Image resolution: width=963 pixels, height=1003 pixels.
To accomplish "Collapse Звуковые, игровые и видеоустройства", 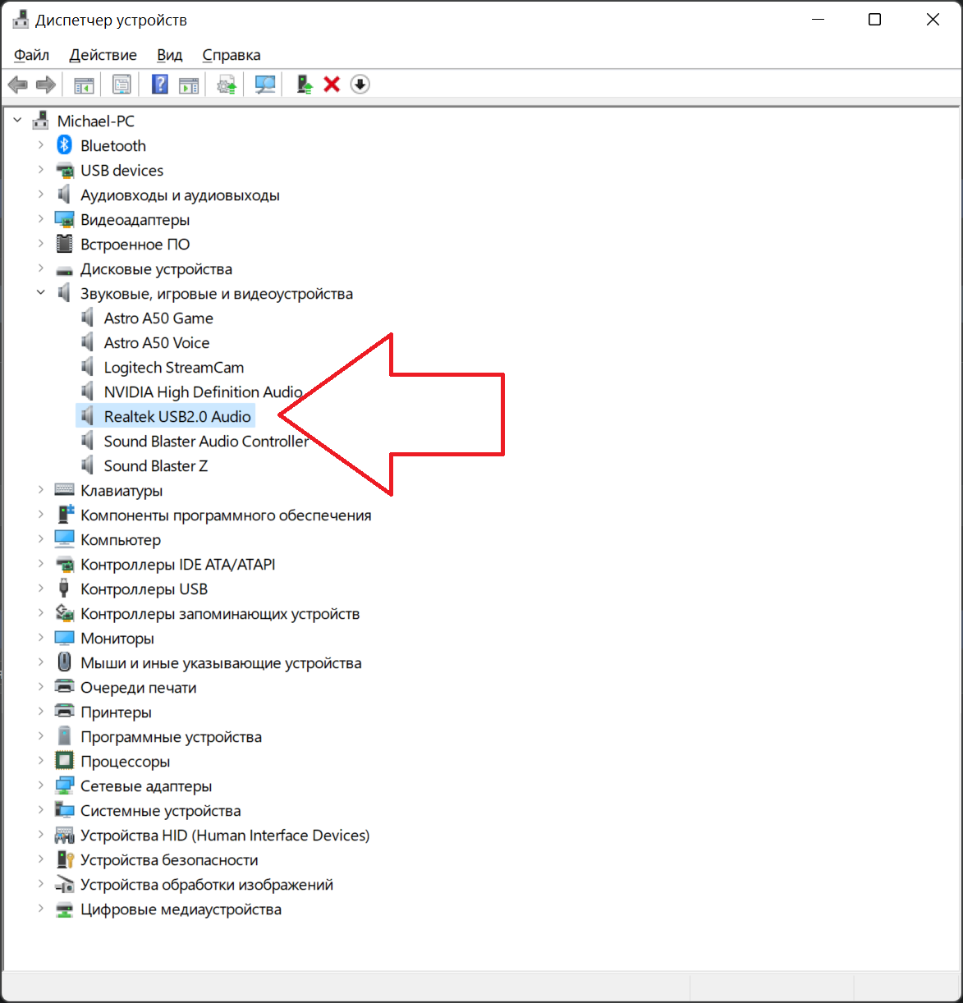I will tap(41, 293).
